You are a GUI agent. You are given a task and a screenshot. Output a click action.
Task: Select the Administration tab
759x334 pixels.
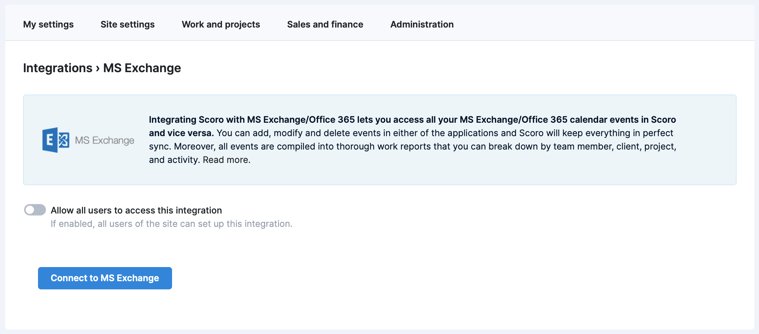[422, 25]
